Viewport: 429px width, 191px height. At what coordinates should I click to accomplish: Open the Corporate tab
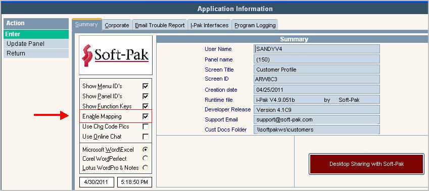coord(117,25)
